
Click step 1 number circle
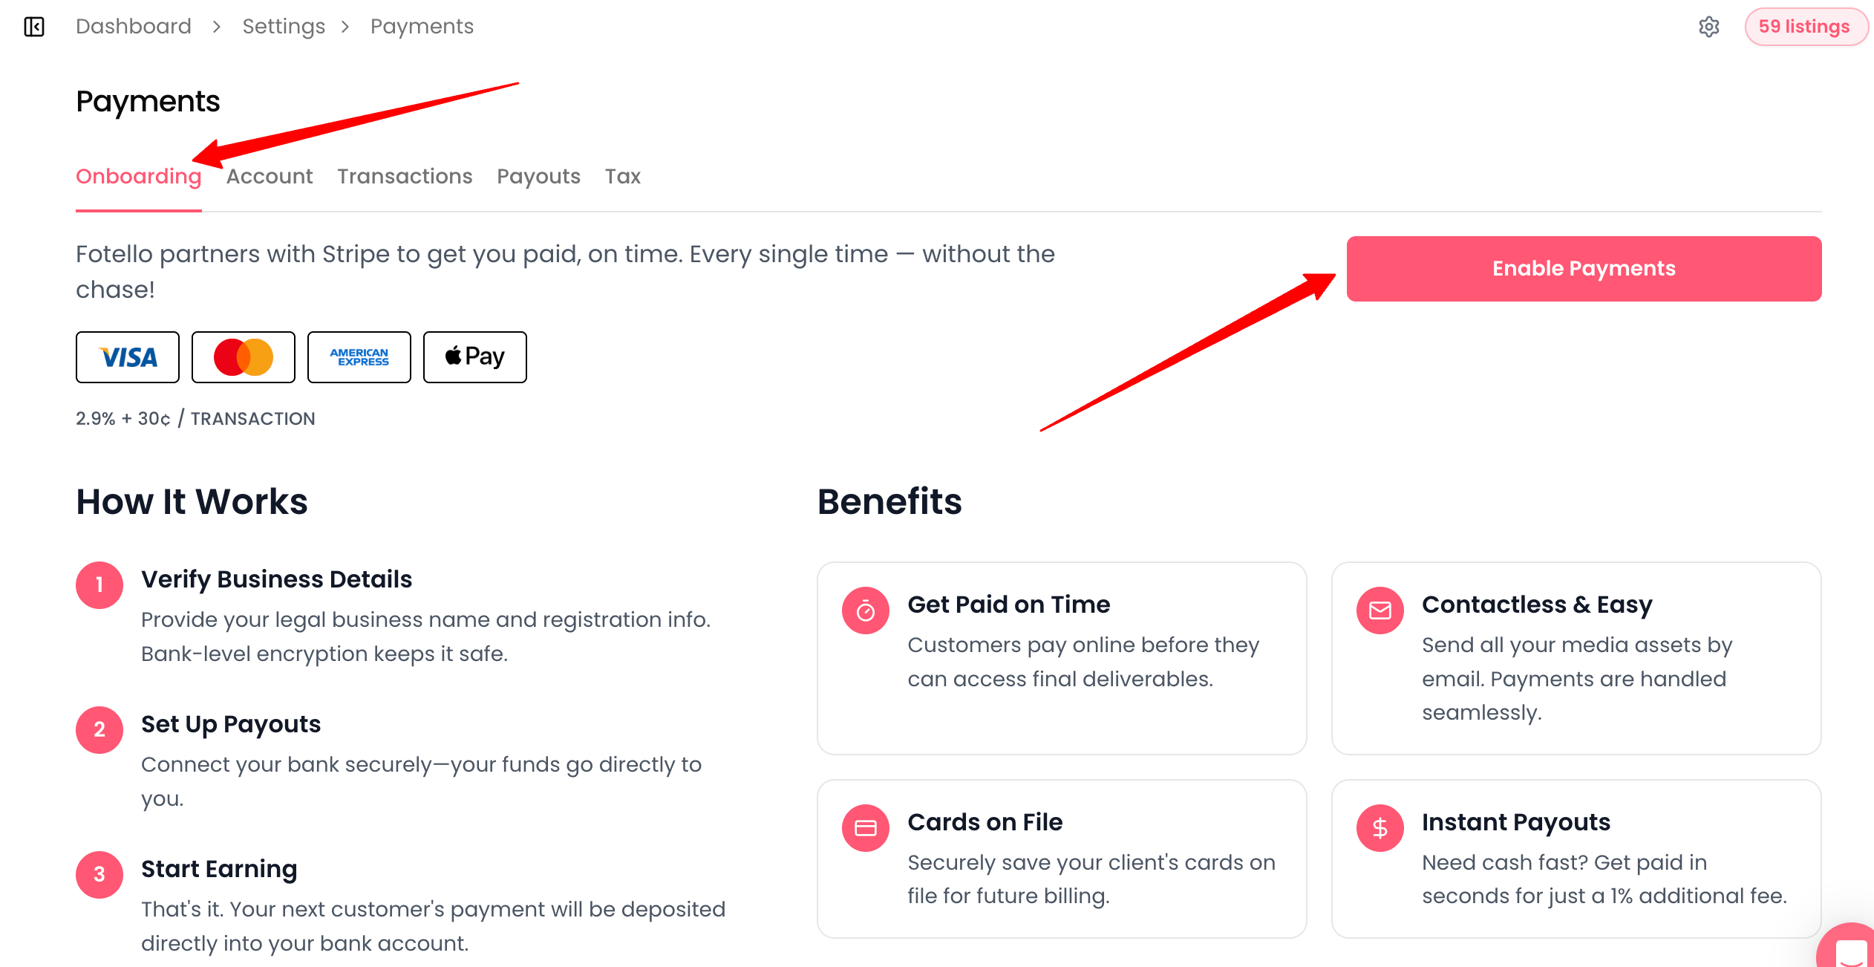click(99, 585)
